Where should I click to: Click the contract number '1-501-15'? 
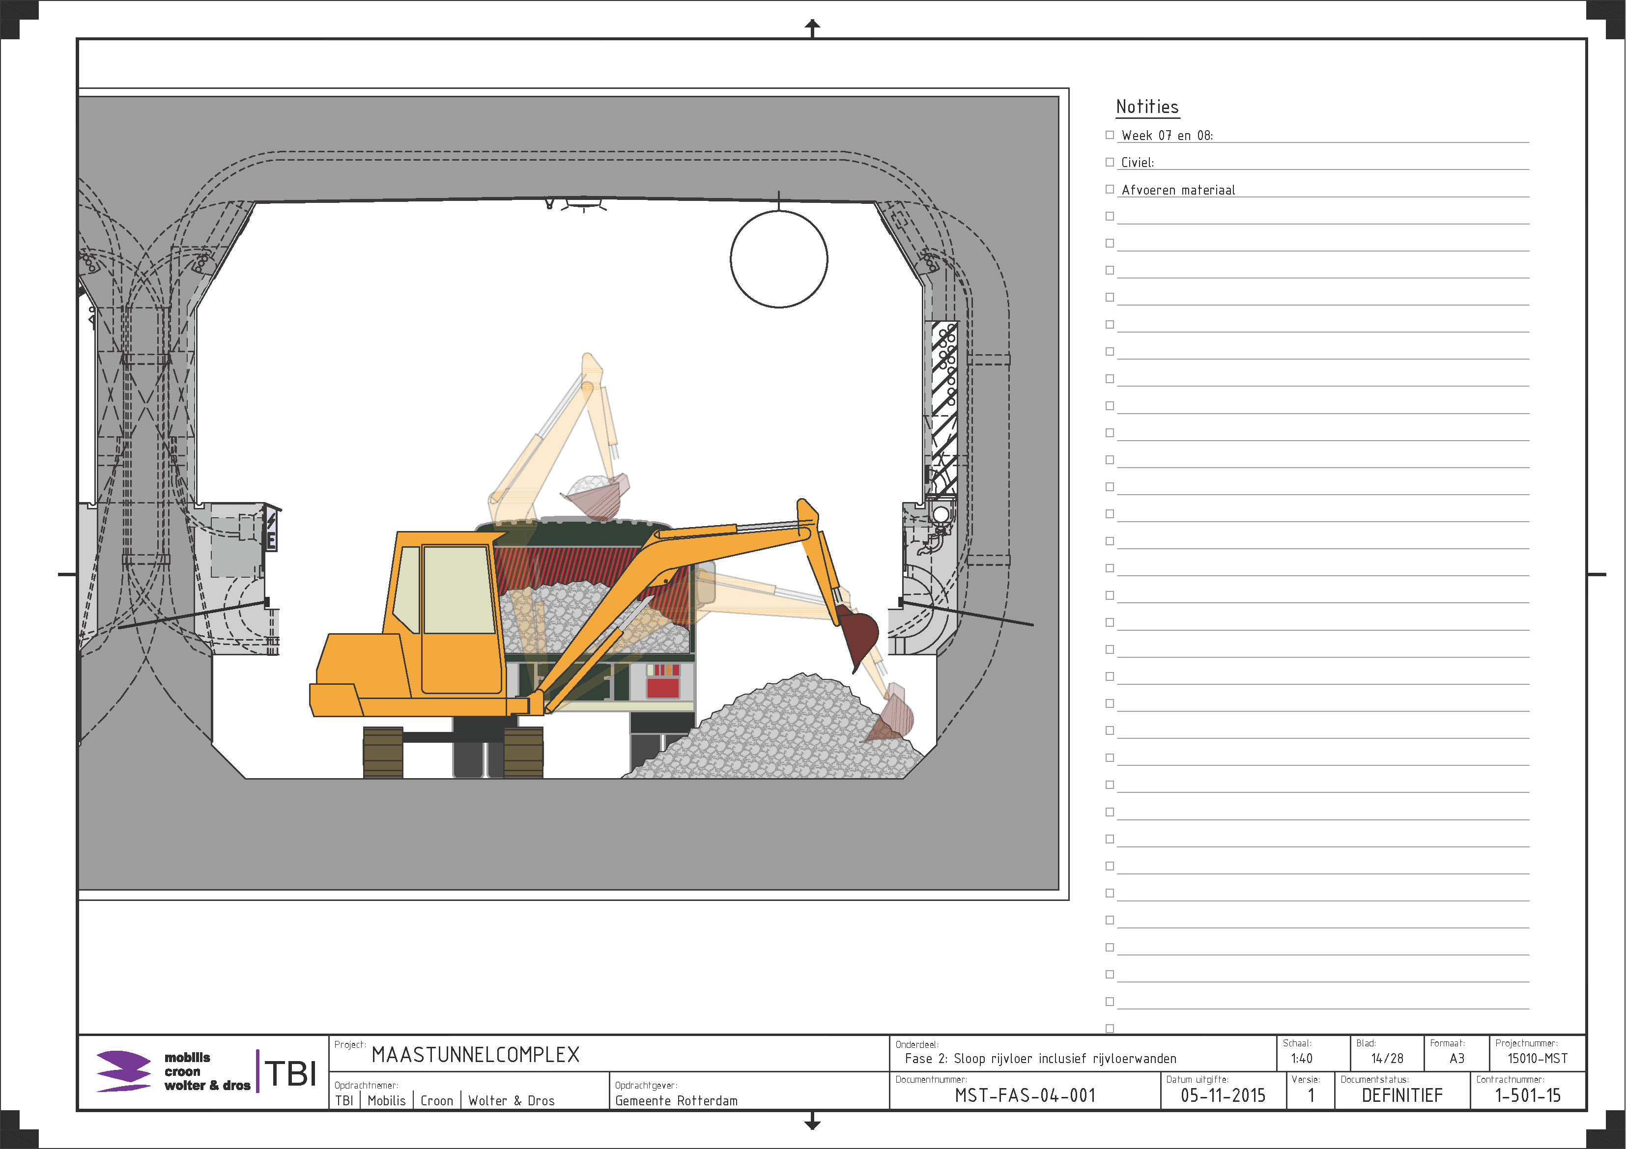(1528, 1096)
